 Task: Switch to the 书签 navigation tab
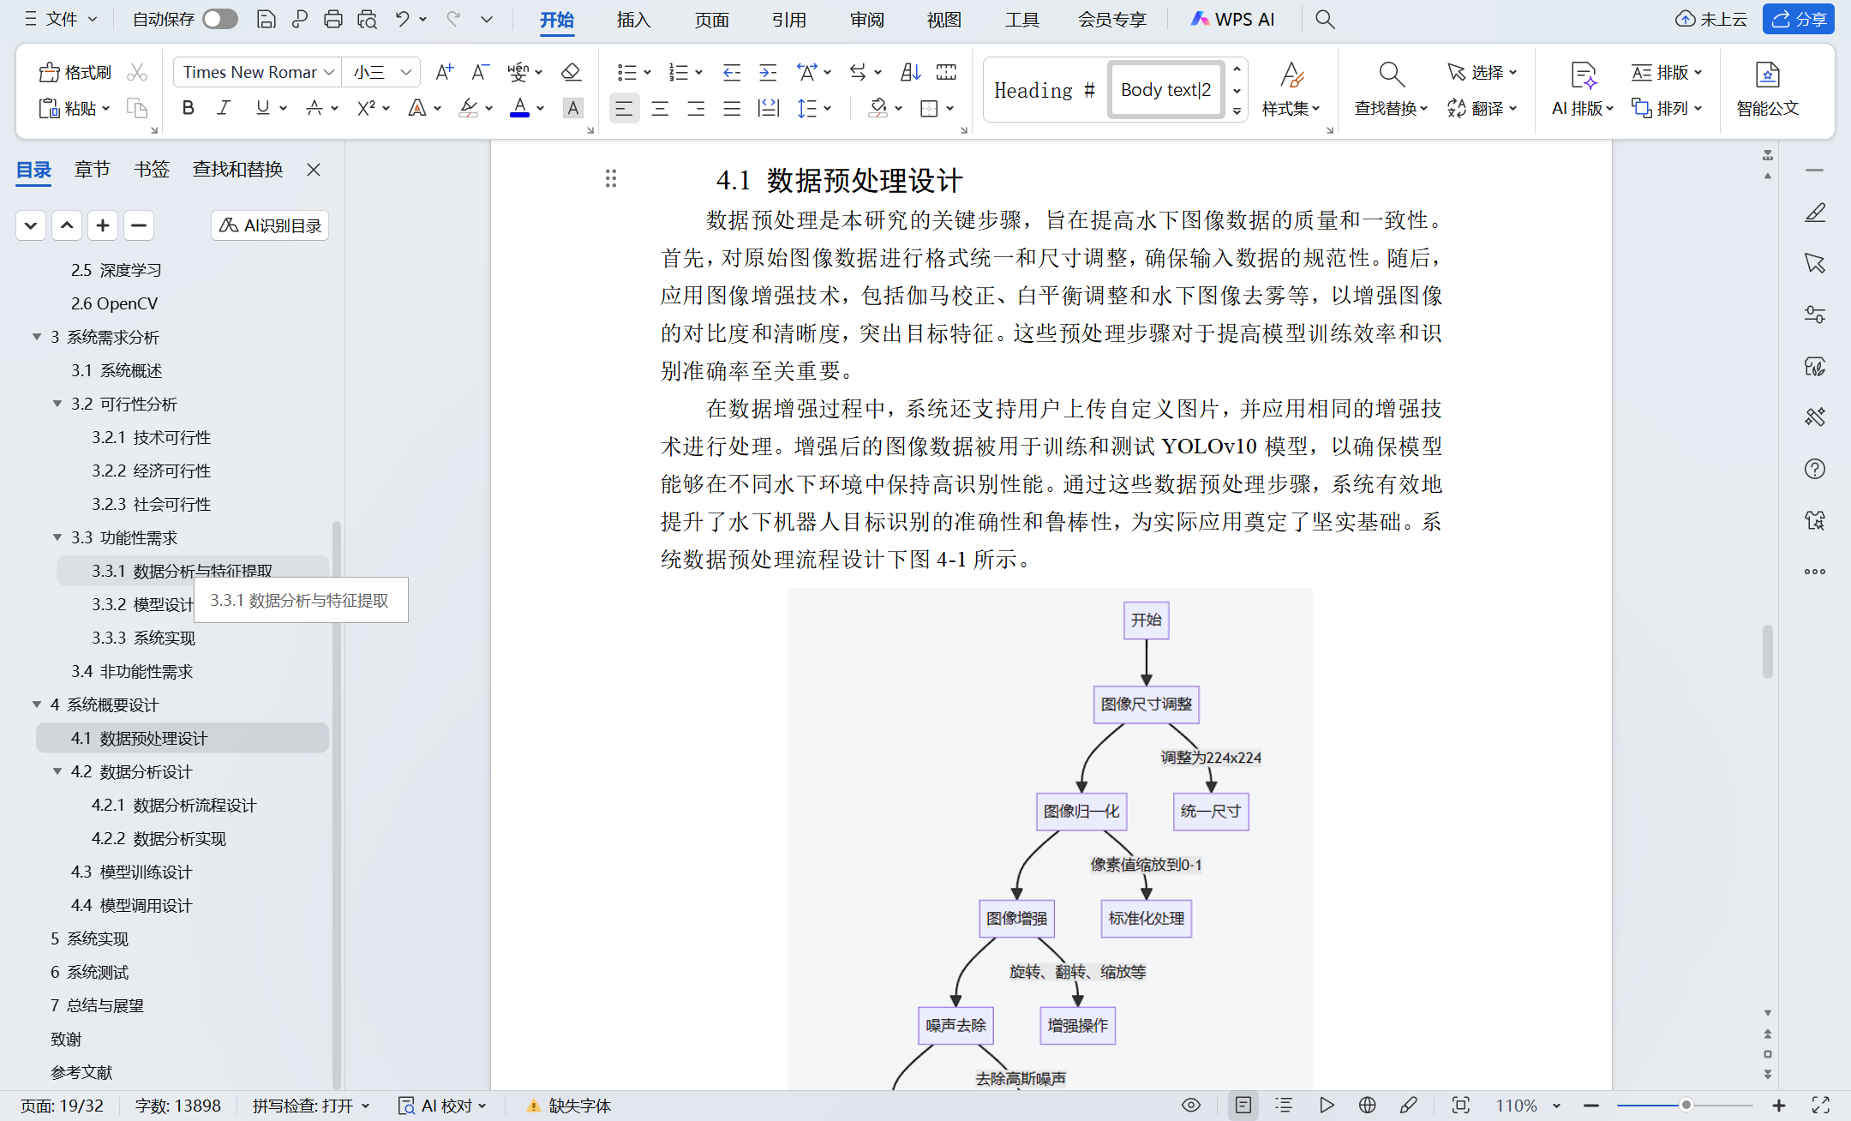(x=152, y=170)
